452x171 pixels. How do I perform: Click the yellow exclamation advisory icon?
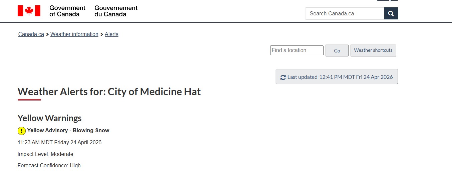(22, 131)
